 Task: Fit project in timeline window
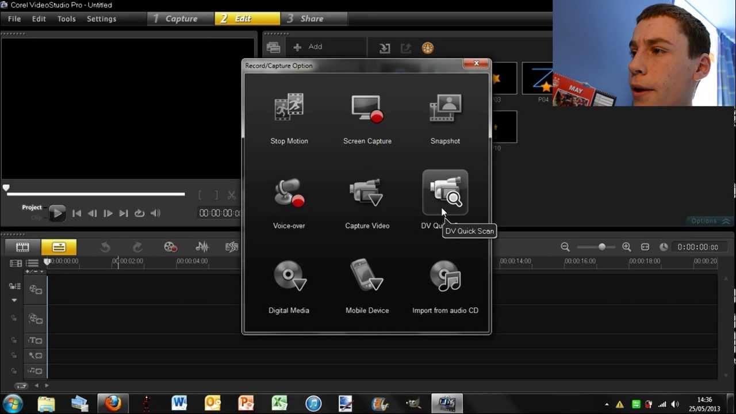point(645,247)
